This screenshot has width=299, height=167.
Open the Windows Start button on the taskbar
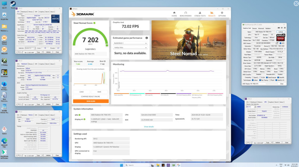(121, 165)
